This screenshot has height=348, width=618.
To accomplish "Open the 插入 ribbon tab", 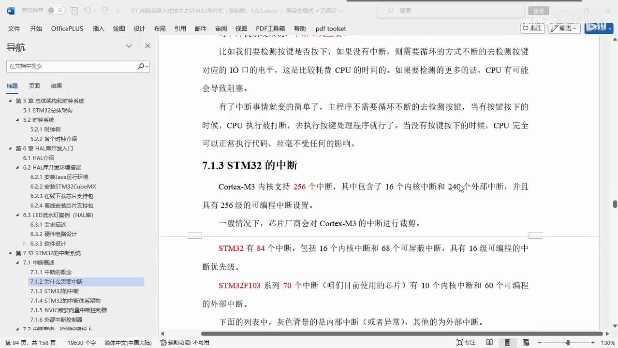I will (x=98, y=29).
